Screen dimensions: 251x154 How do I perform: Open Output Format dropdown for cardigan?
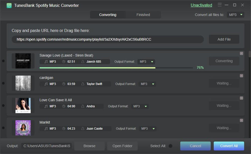pos(147,84)
